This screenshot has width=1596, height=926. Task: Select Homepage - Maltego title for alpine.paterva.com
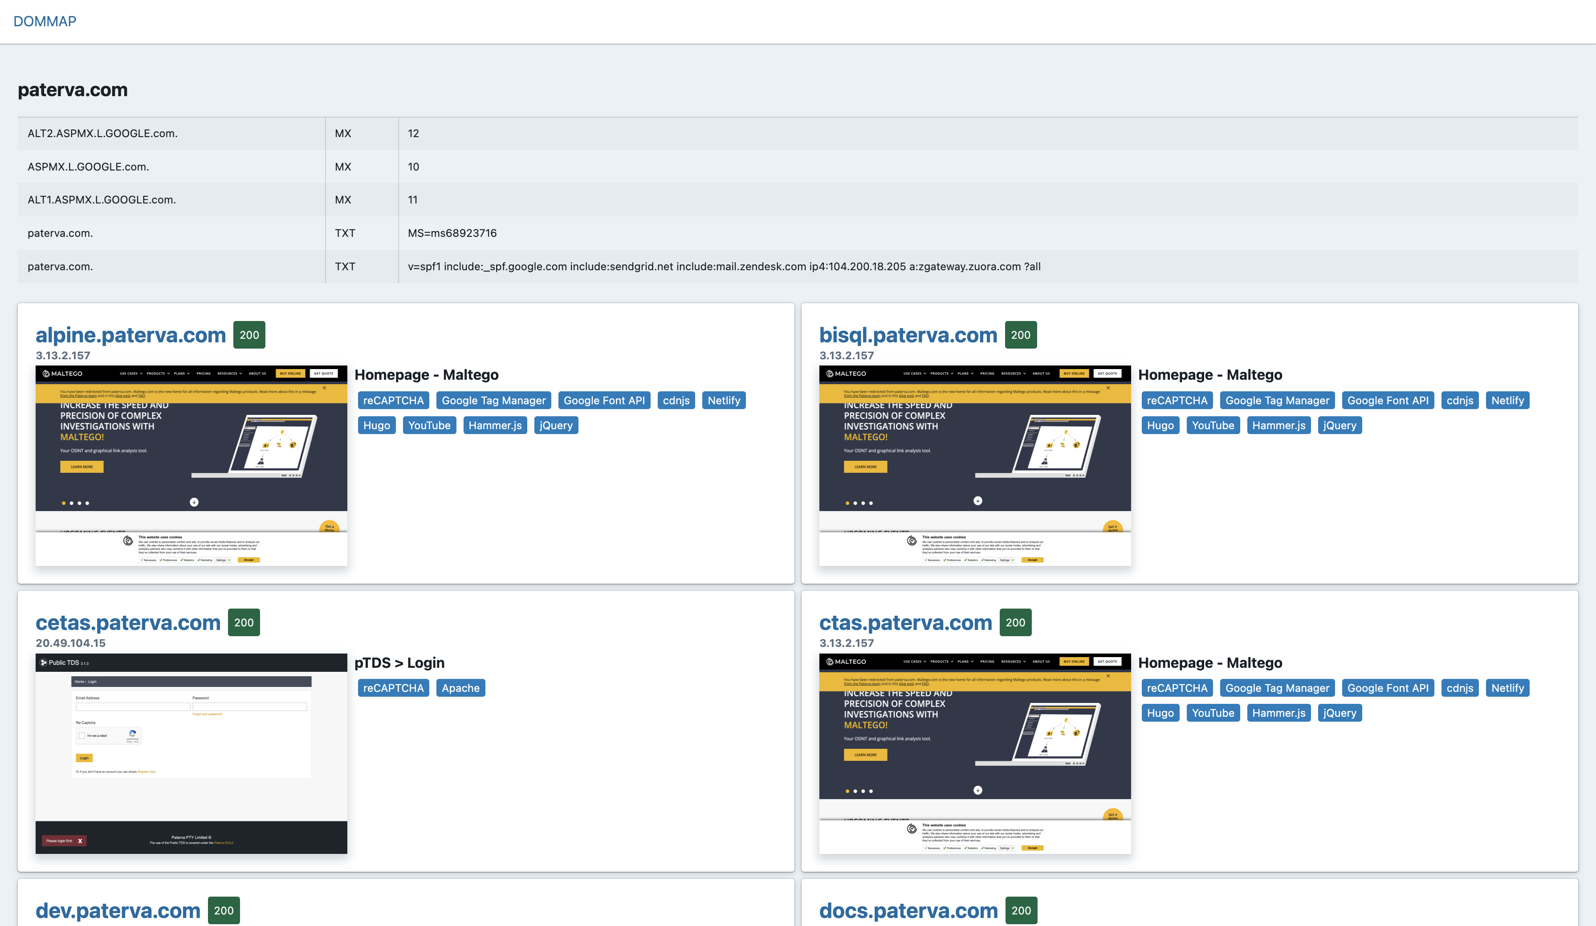pos(426,374)
